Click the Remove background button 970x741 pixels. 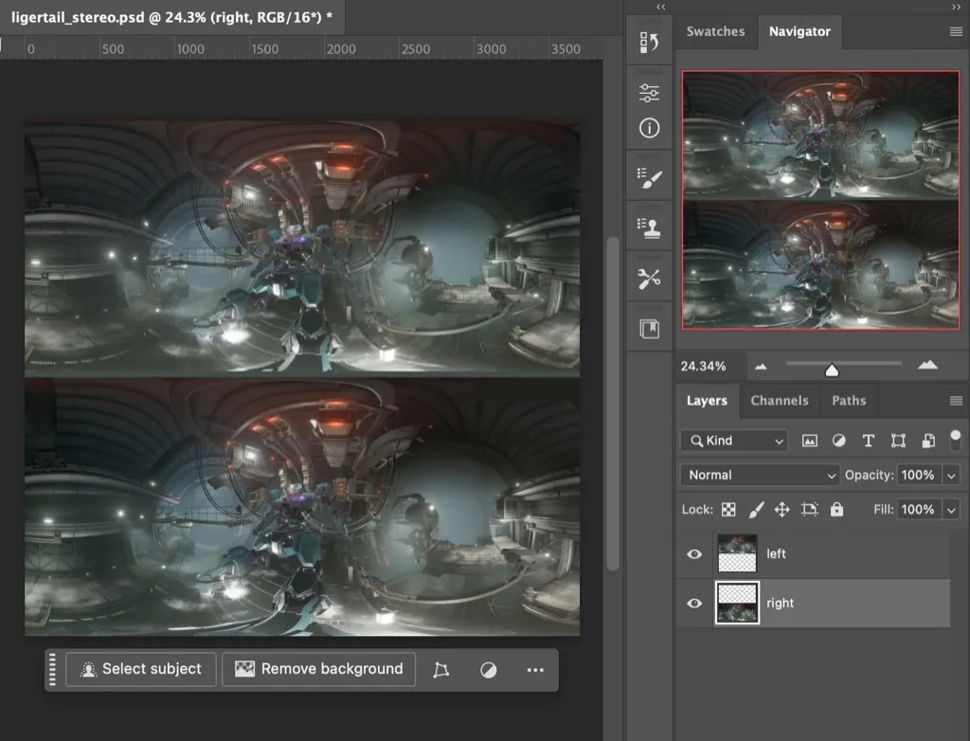(318, 669)
